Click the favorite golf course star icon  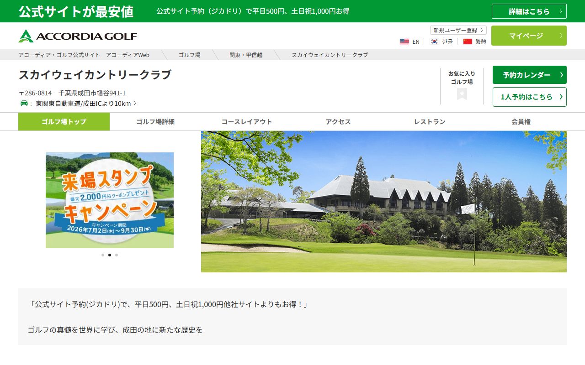[x=462, y=94]
